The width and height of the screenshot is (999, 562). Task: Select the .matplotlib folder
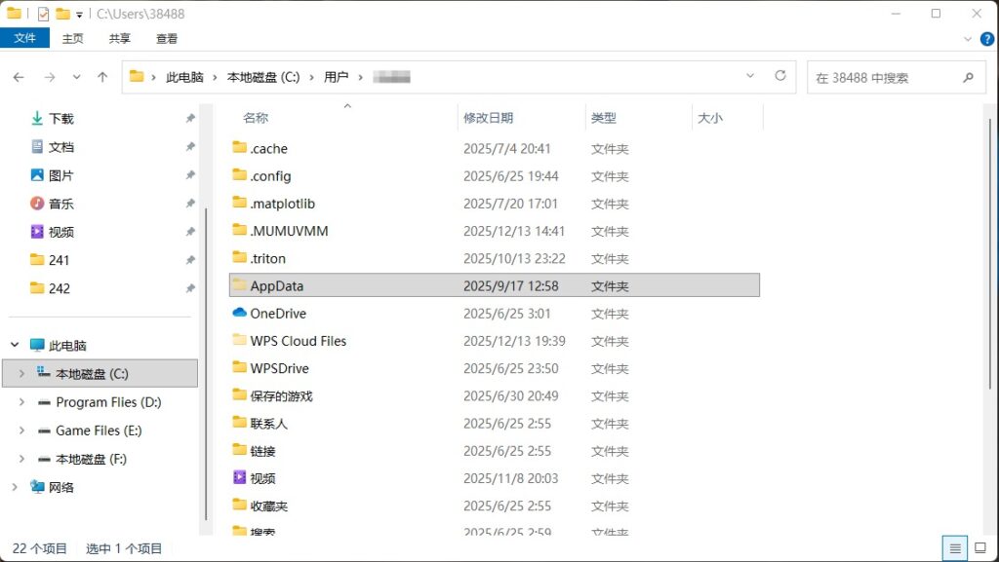(x=282, y=204)
